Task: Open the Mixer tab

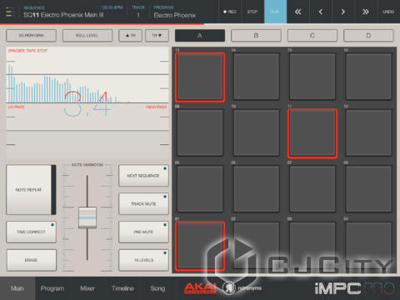Action: click(x=87, y=288)
